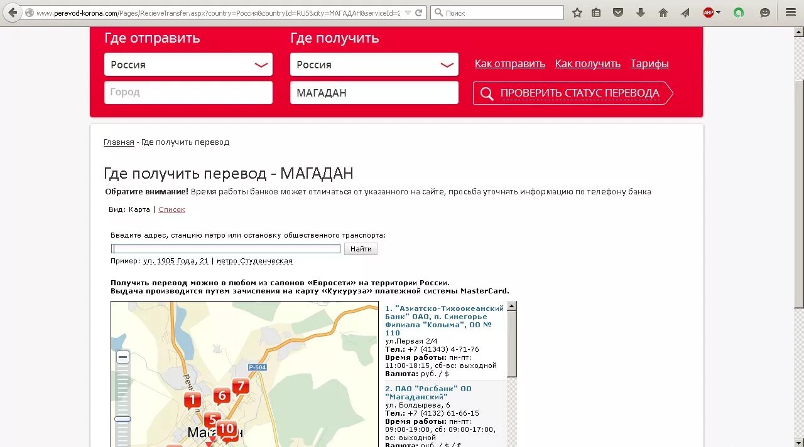Use example address "ул. 1905 Года, 21"
This screenshot has height=447, width=804.
[176, 261]
